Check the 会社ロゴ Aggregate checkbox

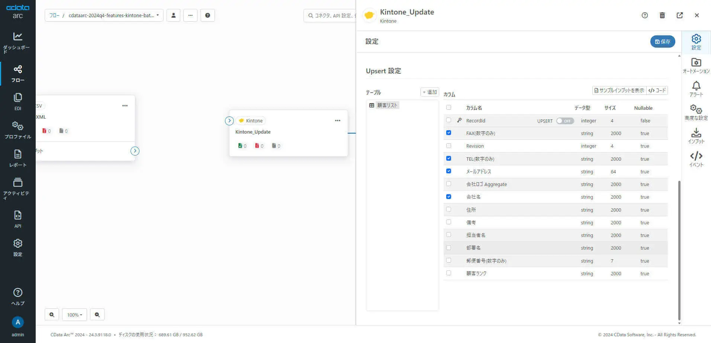coord(448,184)
